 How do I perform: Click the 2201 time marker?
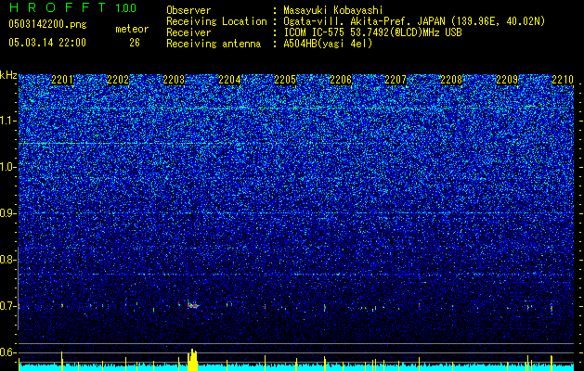point(62,80)
